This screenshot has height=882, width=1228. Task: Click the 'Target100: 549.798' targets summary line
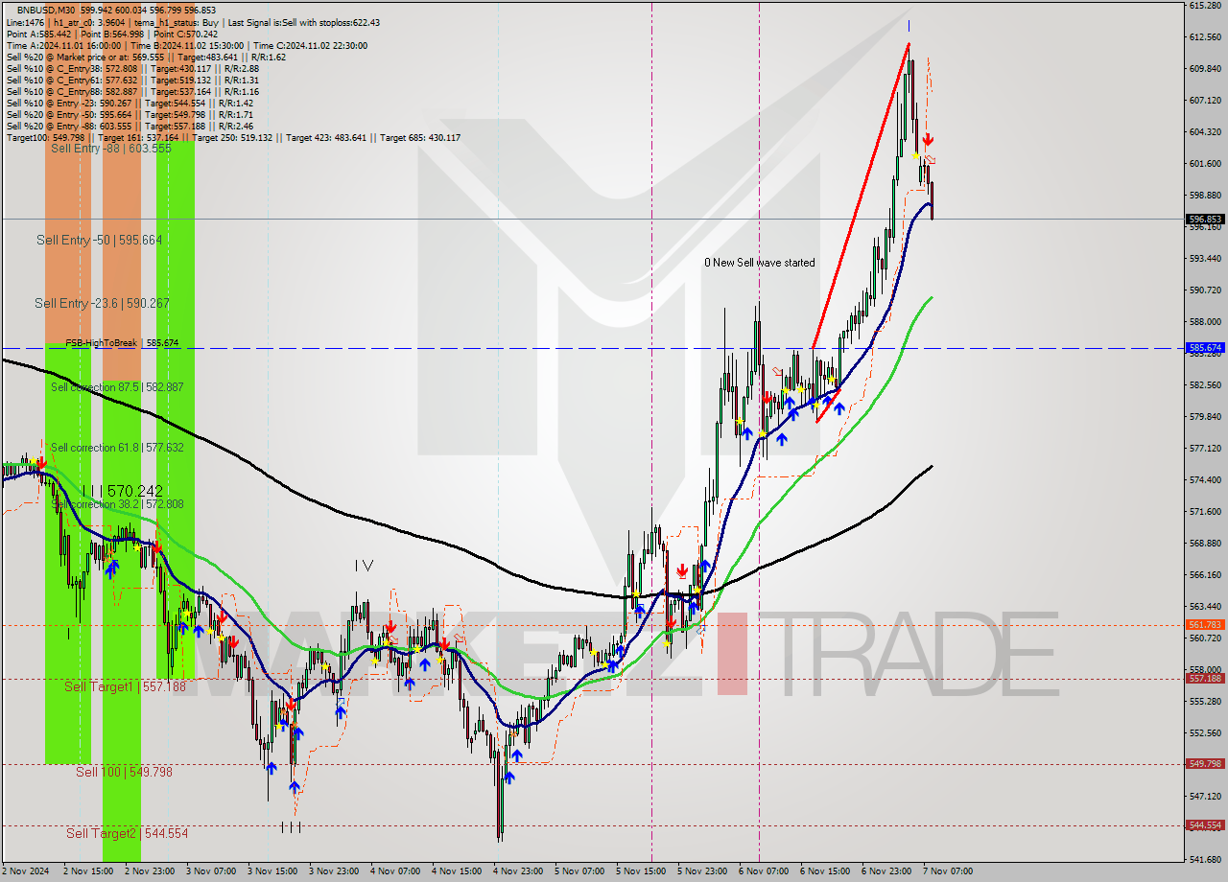(x=233, y=137)
